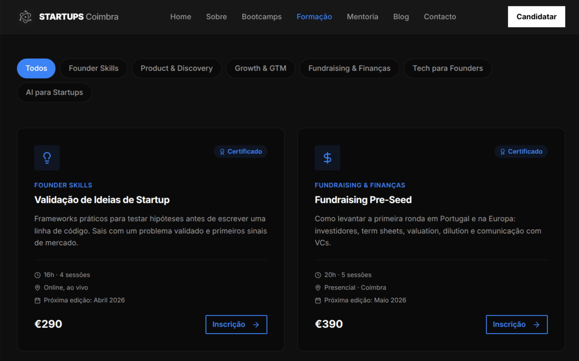
Task: Click the white Candidatar button
Action: tap(536, 17)
